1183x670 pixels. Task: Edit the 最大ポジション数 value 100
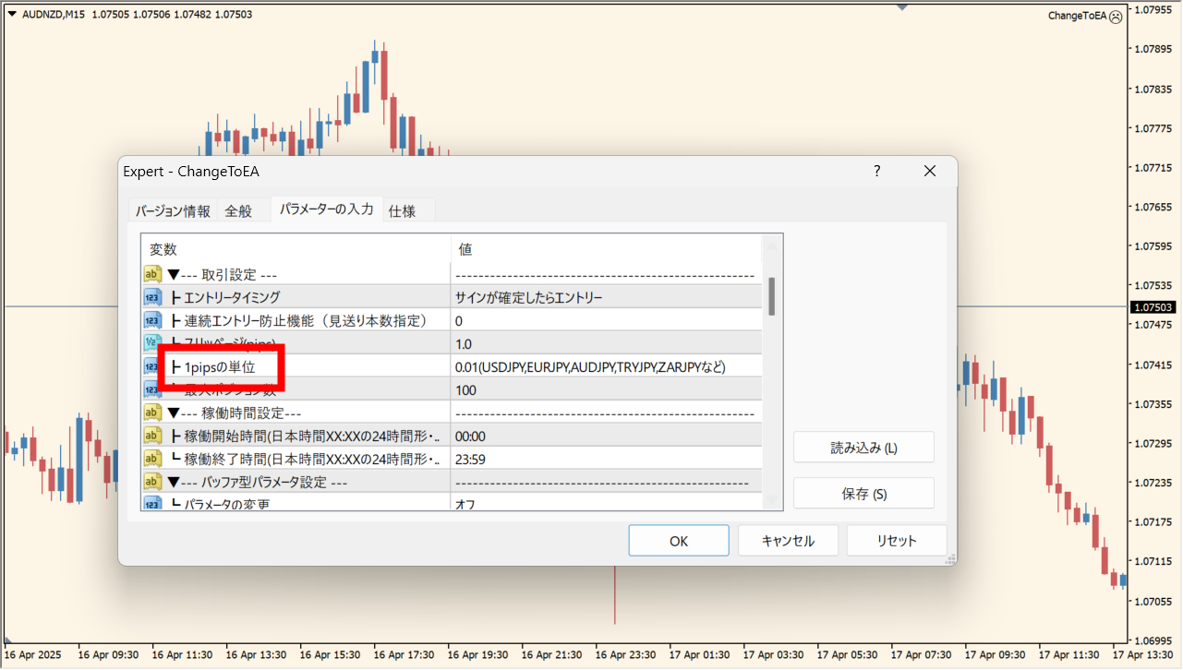pos(606,389)
